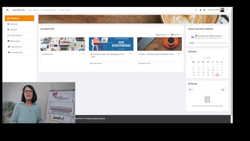Open Moodle Schnelleinstieg für Moodle-Trainer link
Screen dimensions: 250x141
(156, 54)
